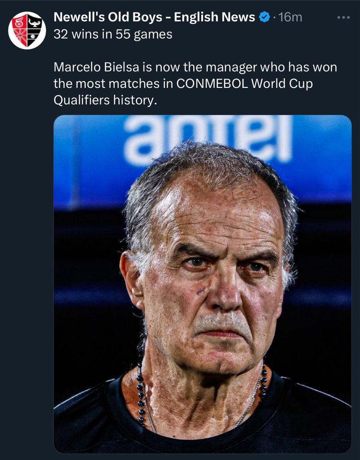
Task: Click the "16m" post timestamp
Action: (290, 18)
